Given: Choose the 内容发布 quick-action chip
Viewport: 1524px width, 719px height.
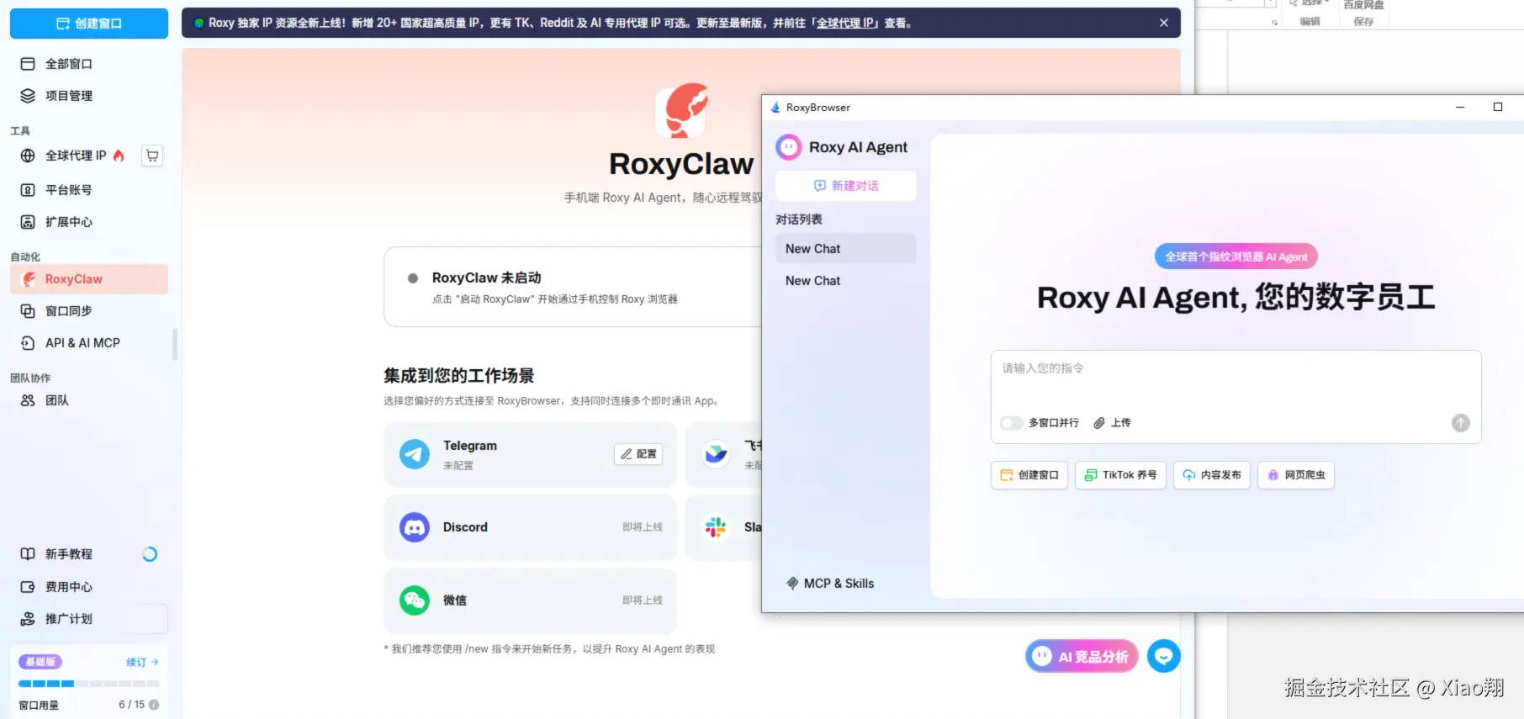Looking at the screenshot, I should 1212,475.
